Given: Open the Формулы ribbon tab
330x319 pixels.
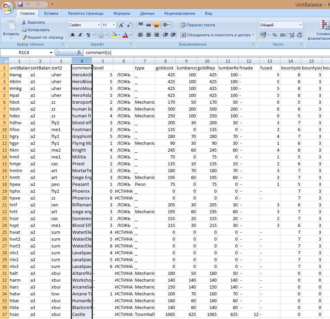Looking at the screenshot, I should click(x=122, y=13).
